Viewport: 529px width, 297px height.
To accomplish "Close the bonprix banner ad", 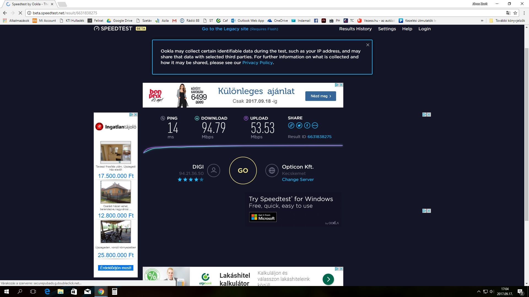I will 341,85.
